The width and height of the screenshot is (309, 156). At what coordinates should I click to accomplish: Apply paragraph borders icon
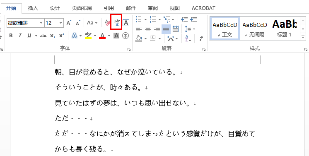point(153,38)
